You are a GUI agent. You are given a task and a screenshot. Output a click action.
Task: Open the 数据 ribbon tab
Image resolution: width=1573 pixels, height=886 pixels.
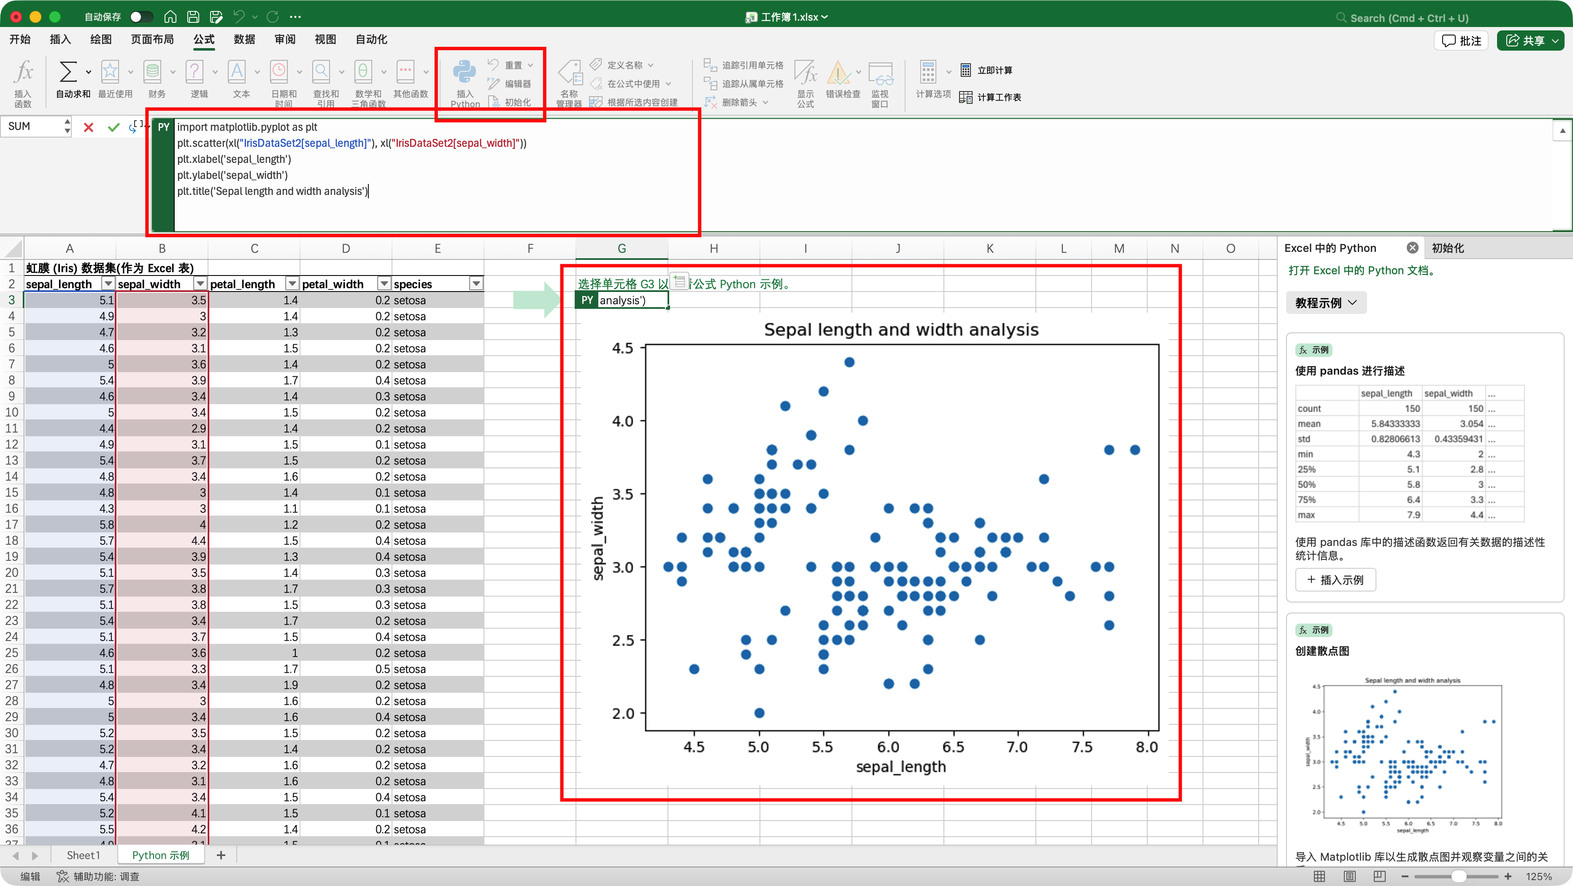click(244, 39)
